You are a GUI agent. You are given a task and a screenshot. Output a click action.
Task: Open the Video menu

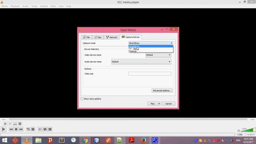(34, 6)
